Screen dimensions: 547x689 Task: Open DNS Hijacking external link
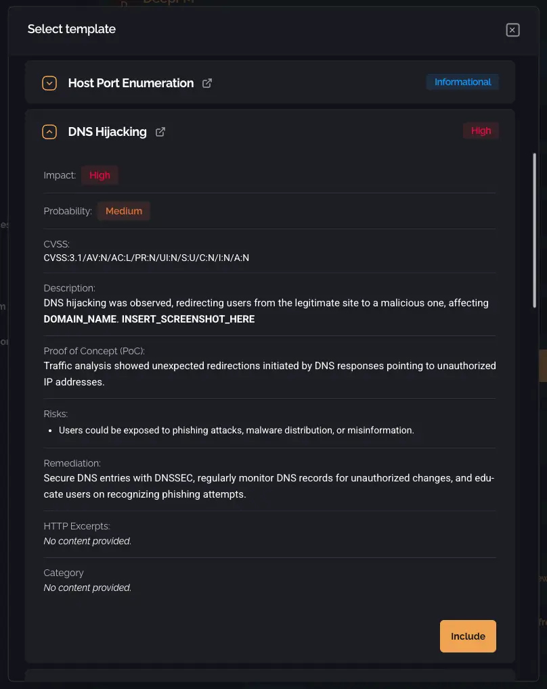coord(160,132)
